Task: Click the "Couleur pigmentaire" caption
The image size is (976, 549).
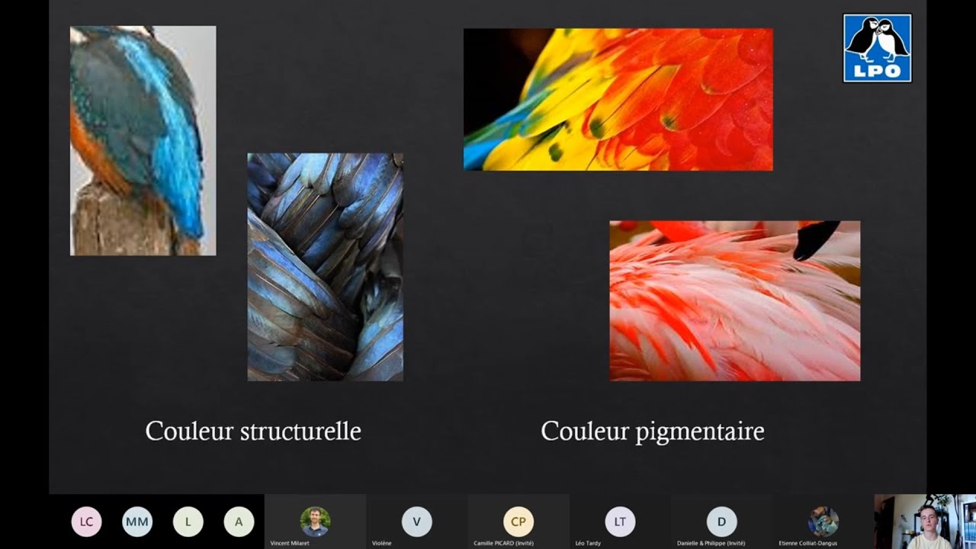Action: 653,431
